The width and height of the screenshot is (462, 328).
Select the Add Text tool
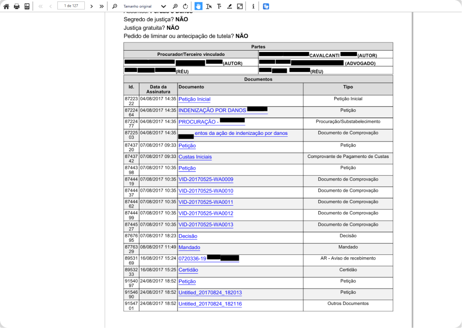click(218, 6)
